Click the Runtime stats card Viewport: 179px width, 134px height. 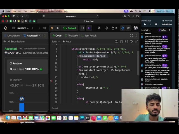coord(28,66)
